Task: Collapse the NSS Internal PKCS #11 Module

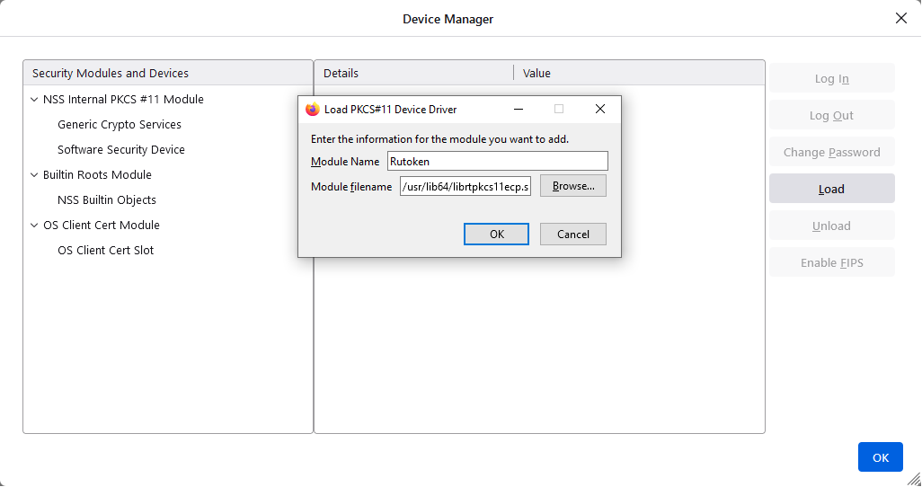Action: 34,100
